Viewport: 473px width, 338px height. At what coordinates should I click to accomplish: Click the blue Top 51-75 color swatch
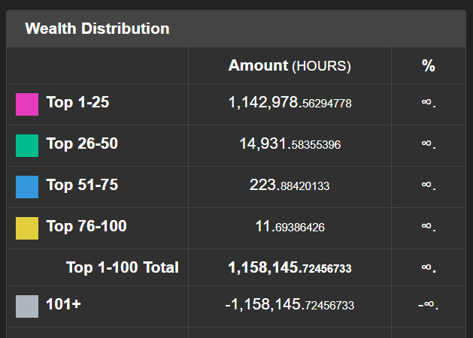point(27,187)
